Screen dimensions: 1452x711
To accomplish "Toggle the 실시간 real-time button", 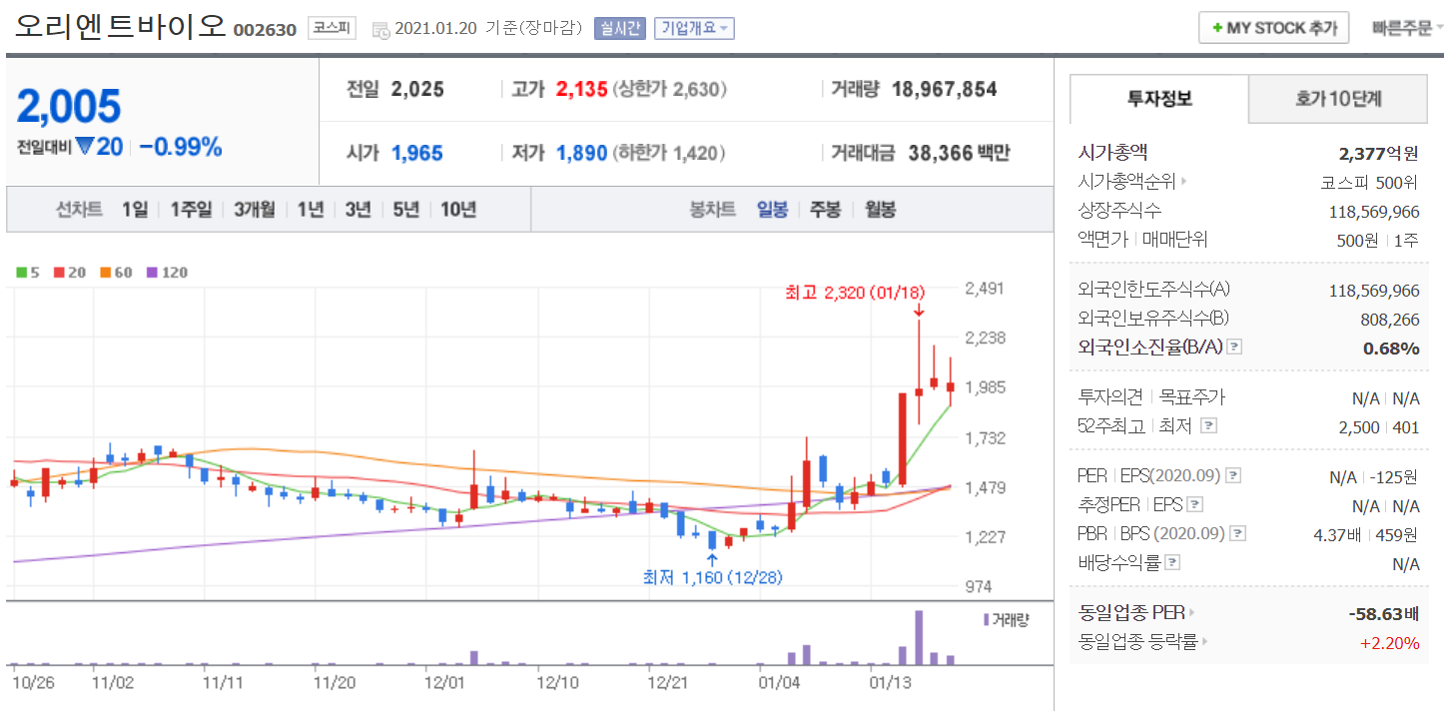I will 620,29.
